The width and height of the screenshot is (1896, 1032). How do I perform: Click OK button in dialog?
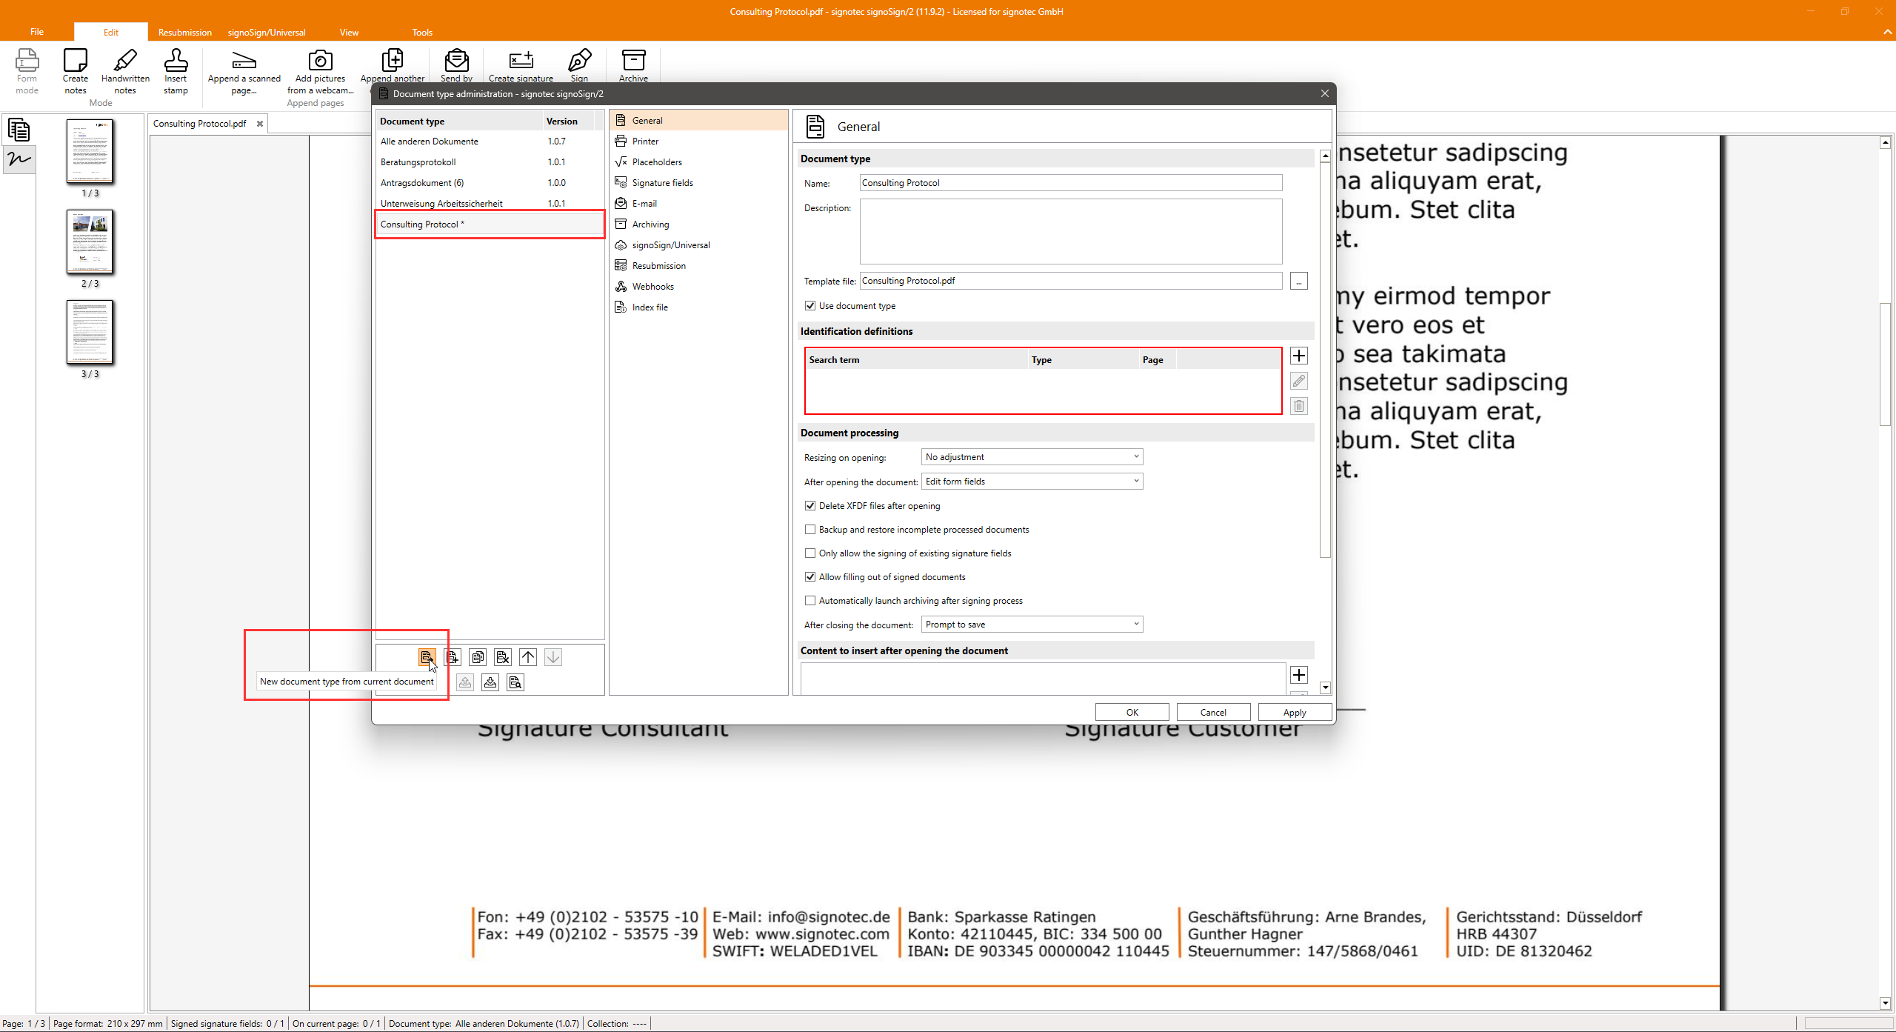click(x=1132, y=712)
